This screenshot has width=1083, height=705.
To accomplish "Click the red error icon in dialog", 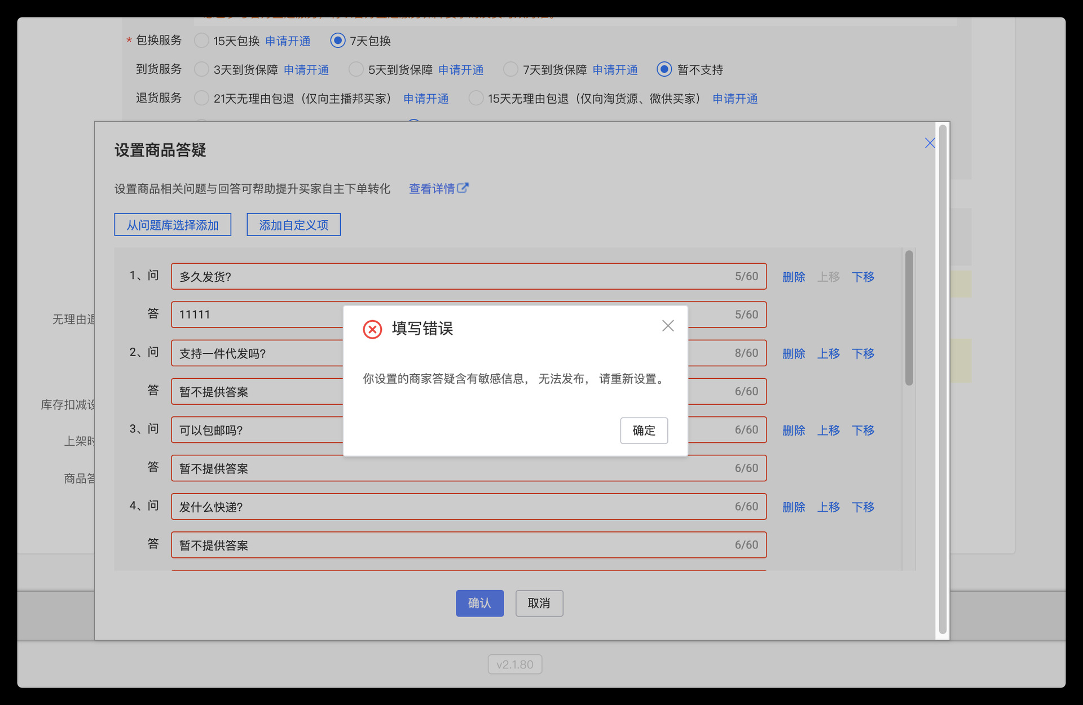I will point(372,329).
